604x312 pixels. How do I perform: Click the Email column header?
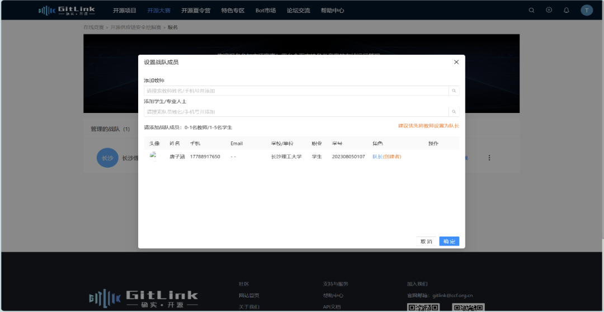point(237,144)
